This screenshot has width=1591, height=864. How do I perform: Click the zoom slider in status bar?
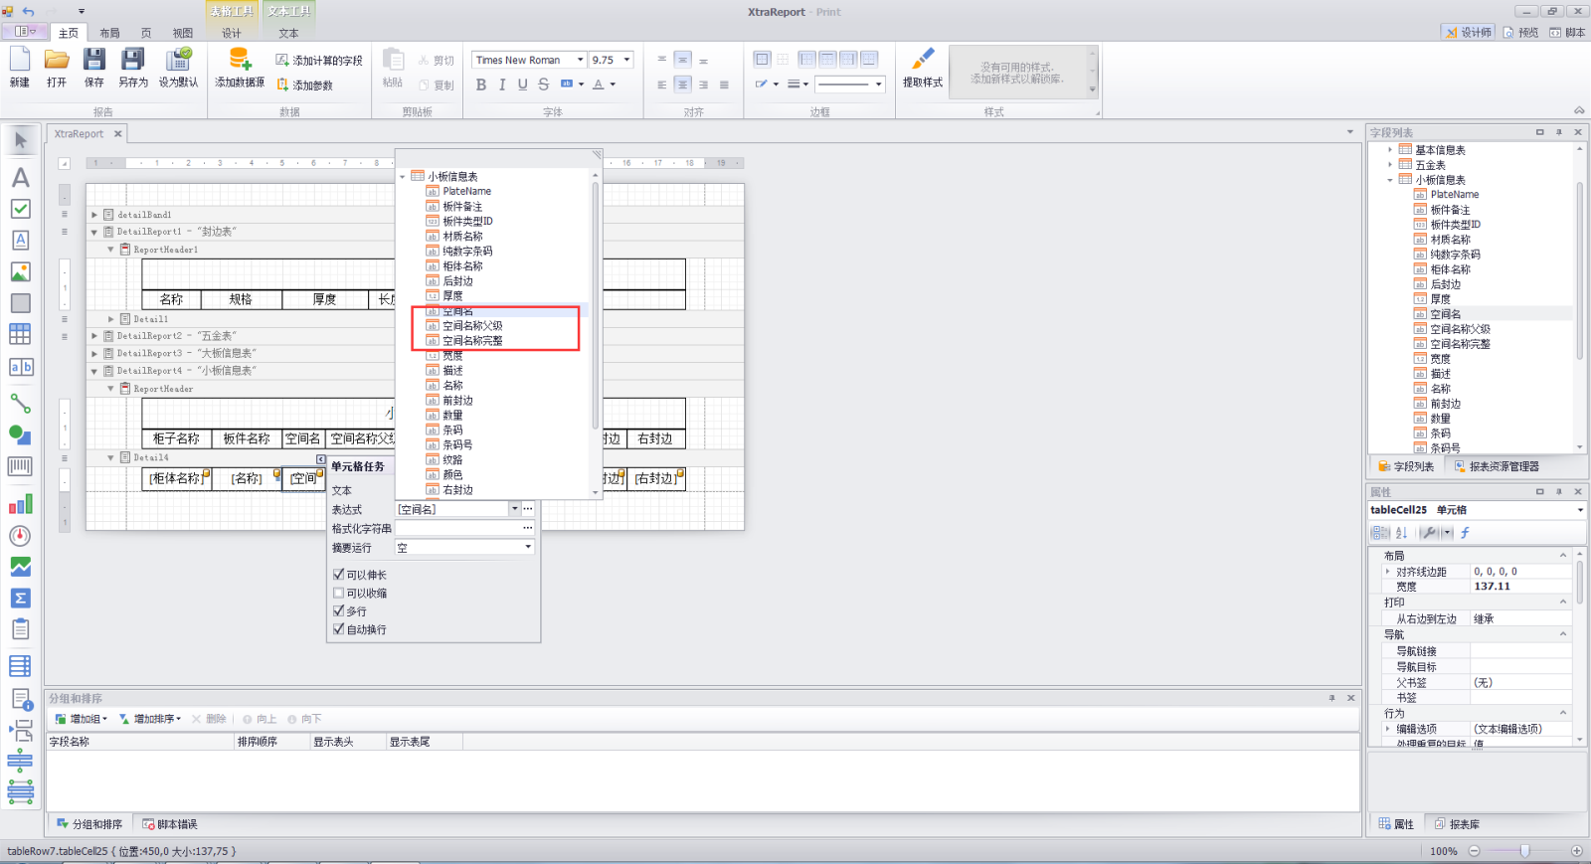[x=1524, y=851]
